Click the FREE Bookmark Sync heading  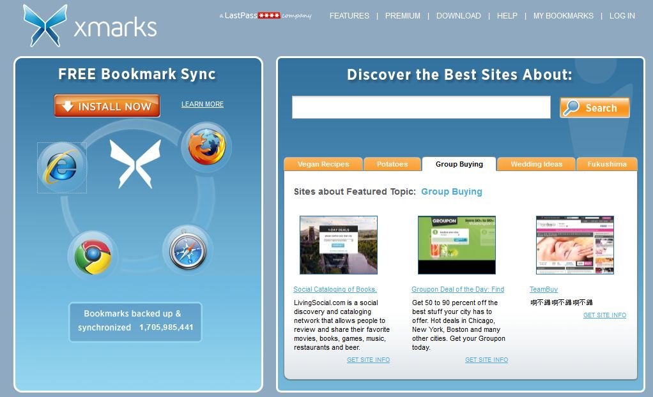coord(137,74)
